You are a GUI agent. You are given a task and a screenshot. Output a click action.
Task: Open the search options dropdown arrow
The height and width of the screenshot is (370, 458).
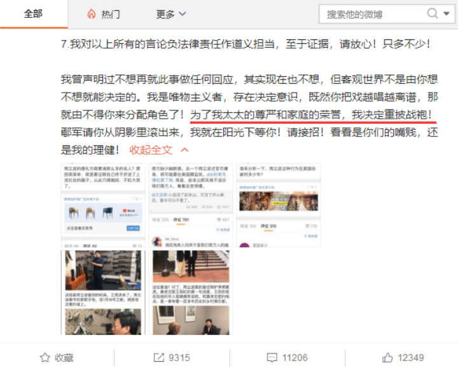447,13
